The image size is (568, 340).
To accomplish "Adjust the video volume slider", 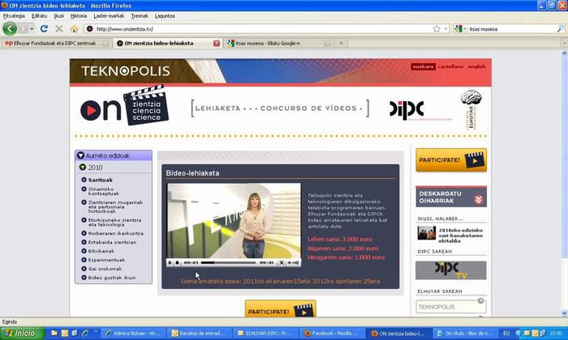I will pos(296,262).
